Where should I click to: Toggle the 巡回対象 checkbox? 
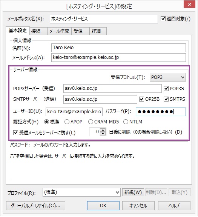[x=163, y=19]
